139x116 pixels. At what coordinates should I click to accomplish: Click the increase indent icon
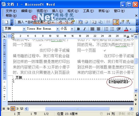click(118, 29)
